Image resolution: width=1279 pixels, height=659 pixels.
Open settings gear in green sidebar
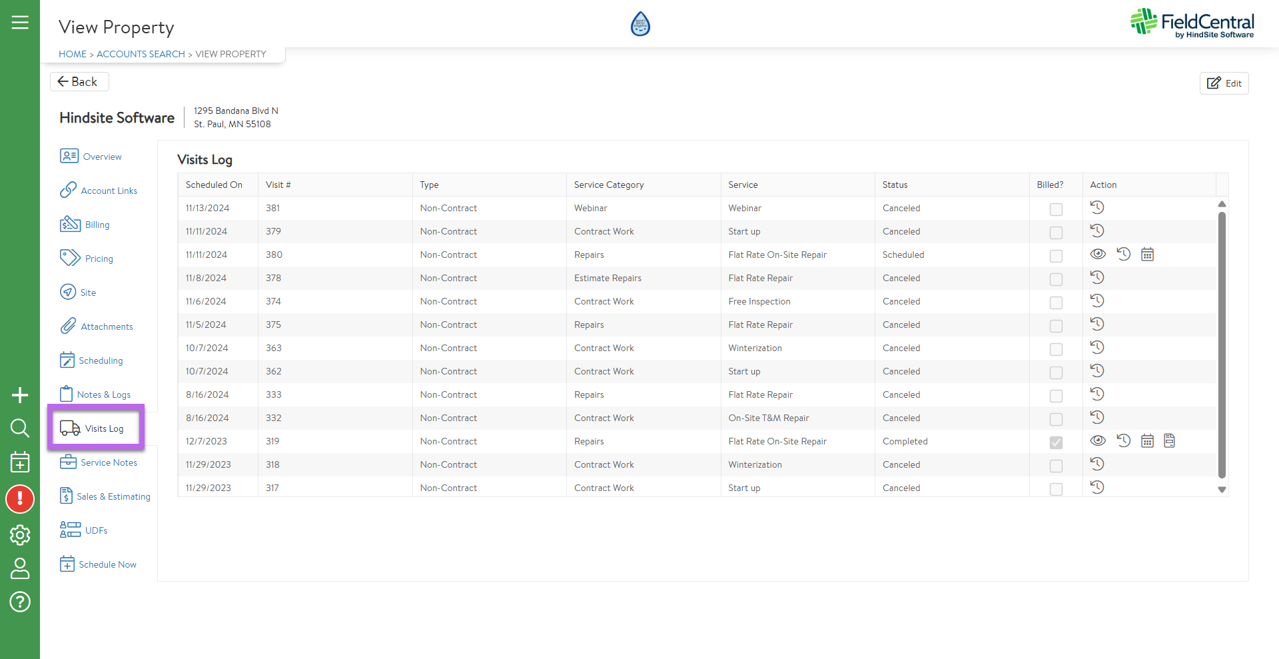[20, 534]
